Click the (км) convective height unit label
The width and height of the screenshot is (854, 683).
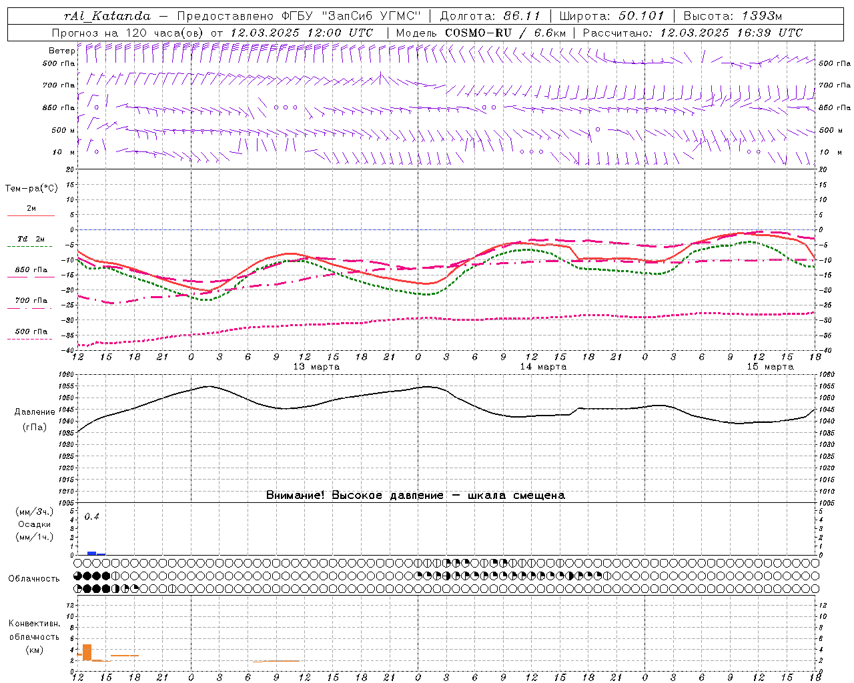34,650
